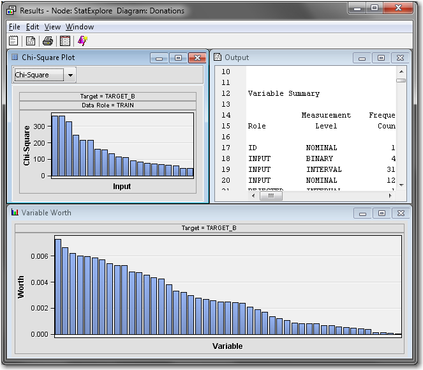The height and width of the screenshot is (370, 423).
Task: Click 'Target = TARGET_B' header in Chi-Square Plot
Action: [x=108, y=96]
